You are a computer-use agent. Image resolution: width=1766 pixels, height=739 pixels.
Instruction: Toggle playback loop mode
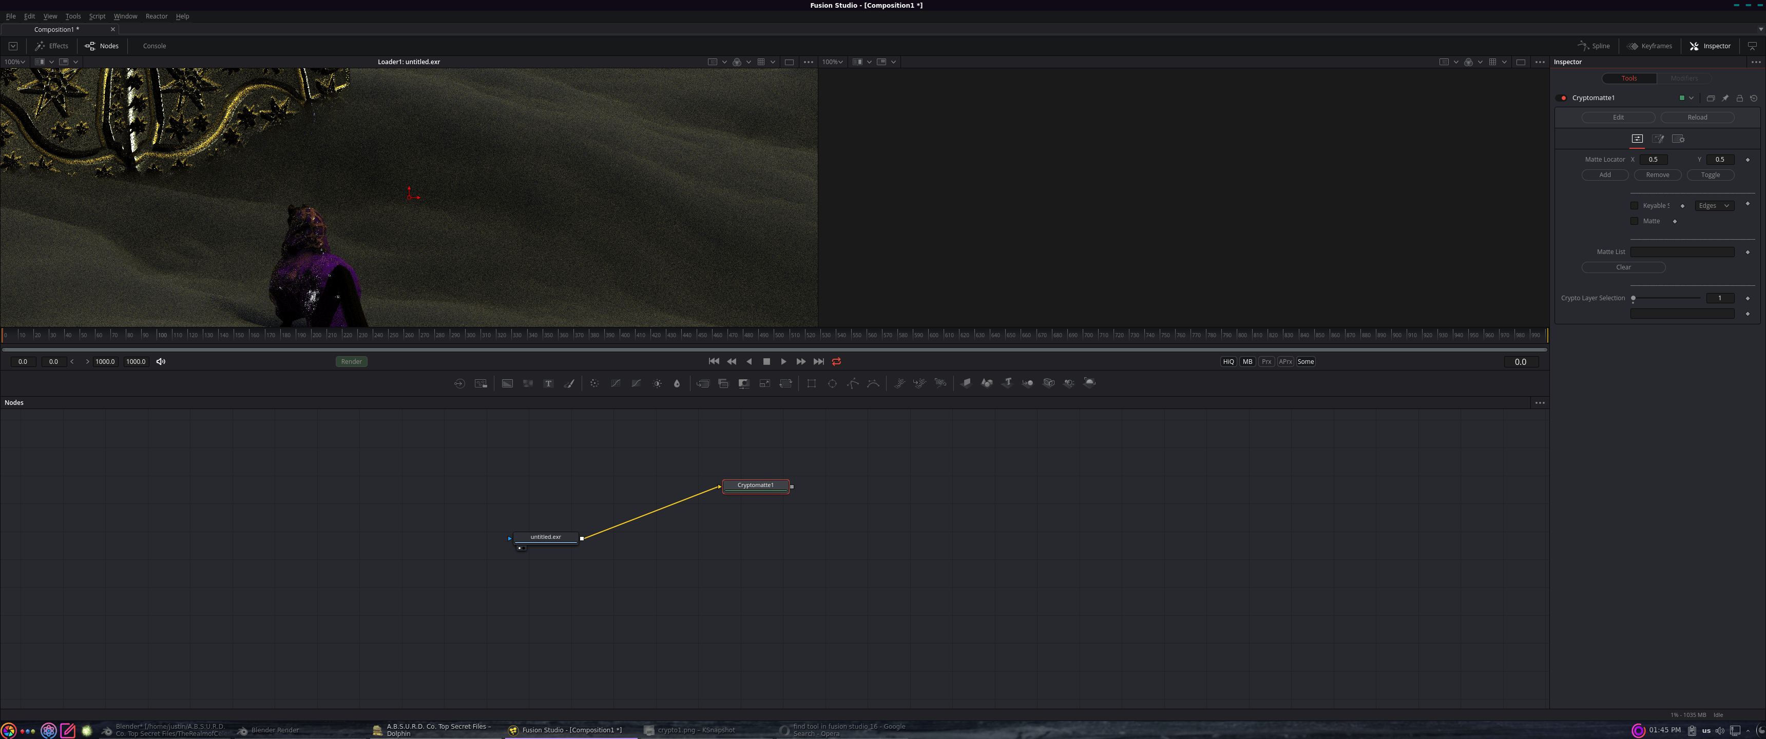click(836, 361)
